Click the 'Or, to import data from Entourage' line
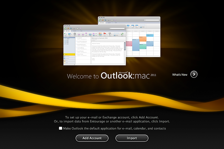 pyautogui.click(x=112, y=121)
